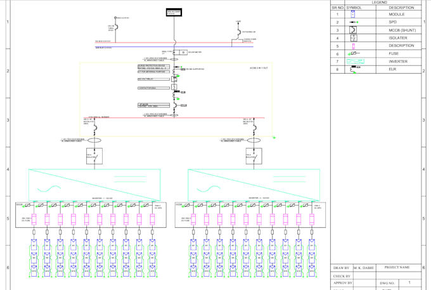Click the left armoured cable oval marker

94,140
